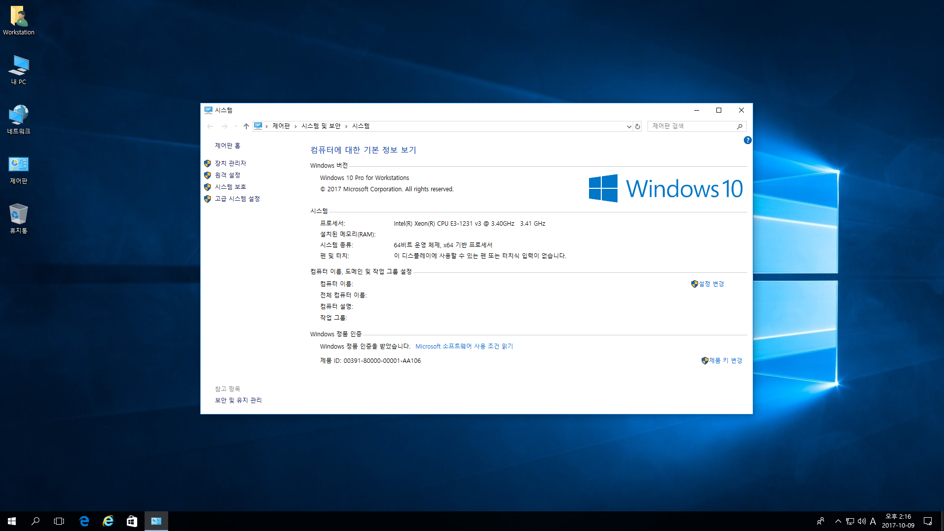
Task: Click 시스템 및 보안 breadcrumb segment
Action: pyautogui.click(x=321, y=126)
